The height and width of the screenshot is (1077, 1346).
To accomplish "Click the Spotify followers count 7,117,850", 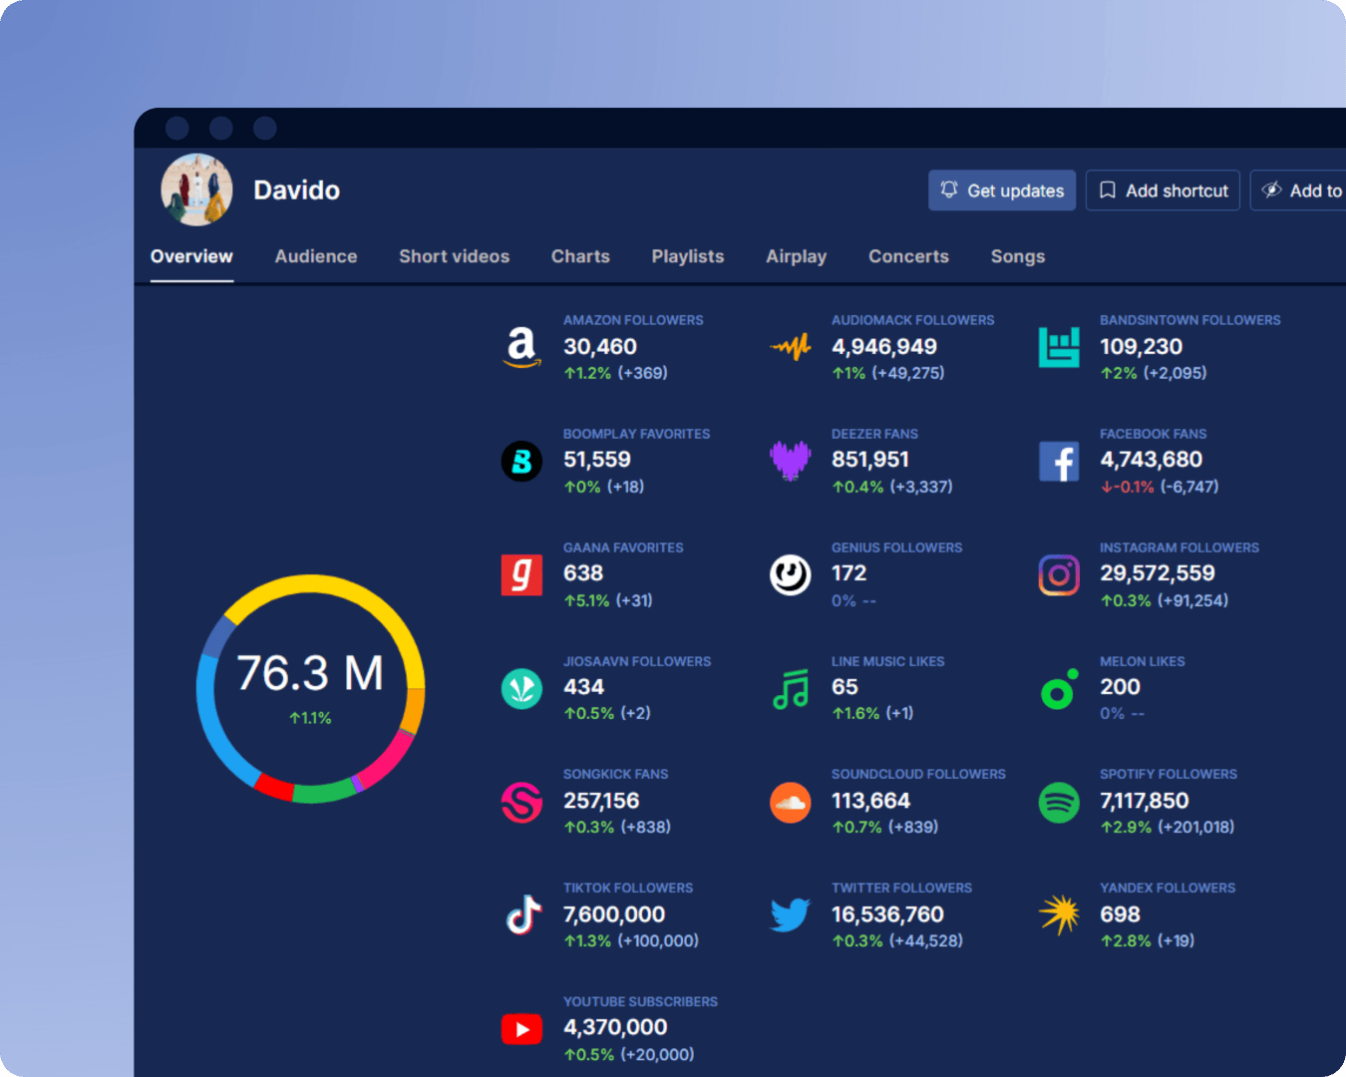I will (x=1145, y=801).
